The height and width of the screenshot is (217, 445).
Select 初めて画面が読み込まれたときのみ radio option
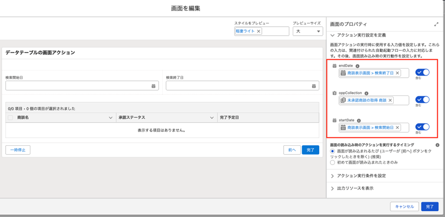pyautogui.click(x=333, y=162)
